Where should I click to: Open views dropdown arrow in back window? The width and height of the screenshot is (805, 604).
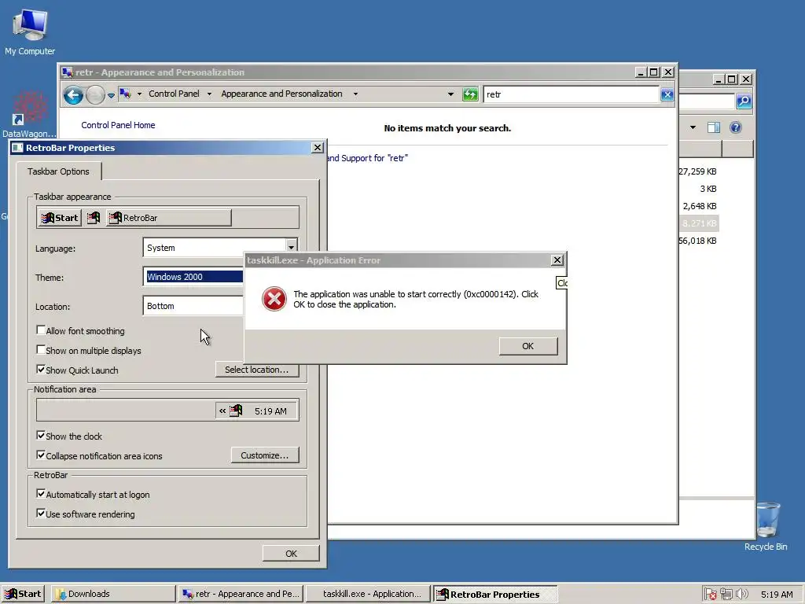click(693, 127)
